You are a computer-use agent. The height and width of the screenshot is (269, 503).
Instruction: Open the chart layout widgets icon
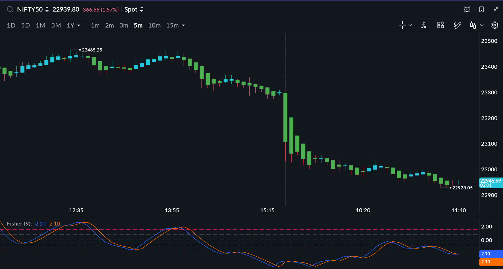click(x=440, y=25)
